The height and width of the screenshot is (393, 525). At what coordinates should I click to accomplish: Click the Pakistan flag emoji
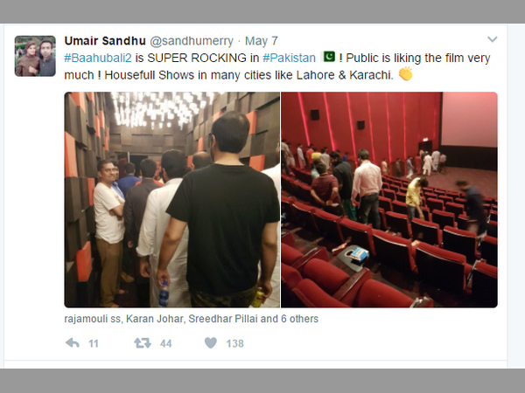(x=328, y=57)
